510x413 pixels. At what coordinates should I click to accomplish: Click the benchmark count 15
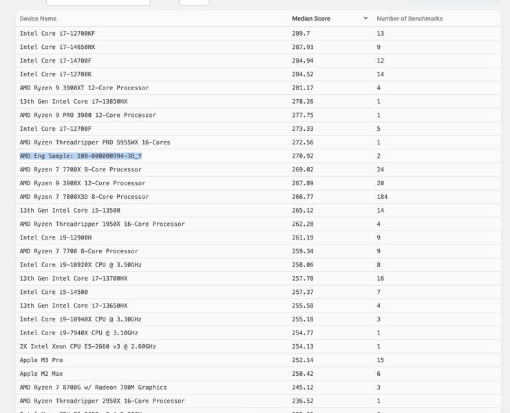381,361
